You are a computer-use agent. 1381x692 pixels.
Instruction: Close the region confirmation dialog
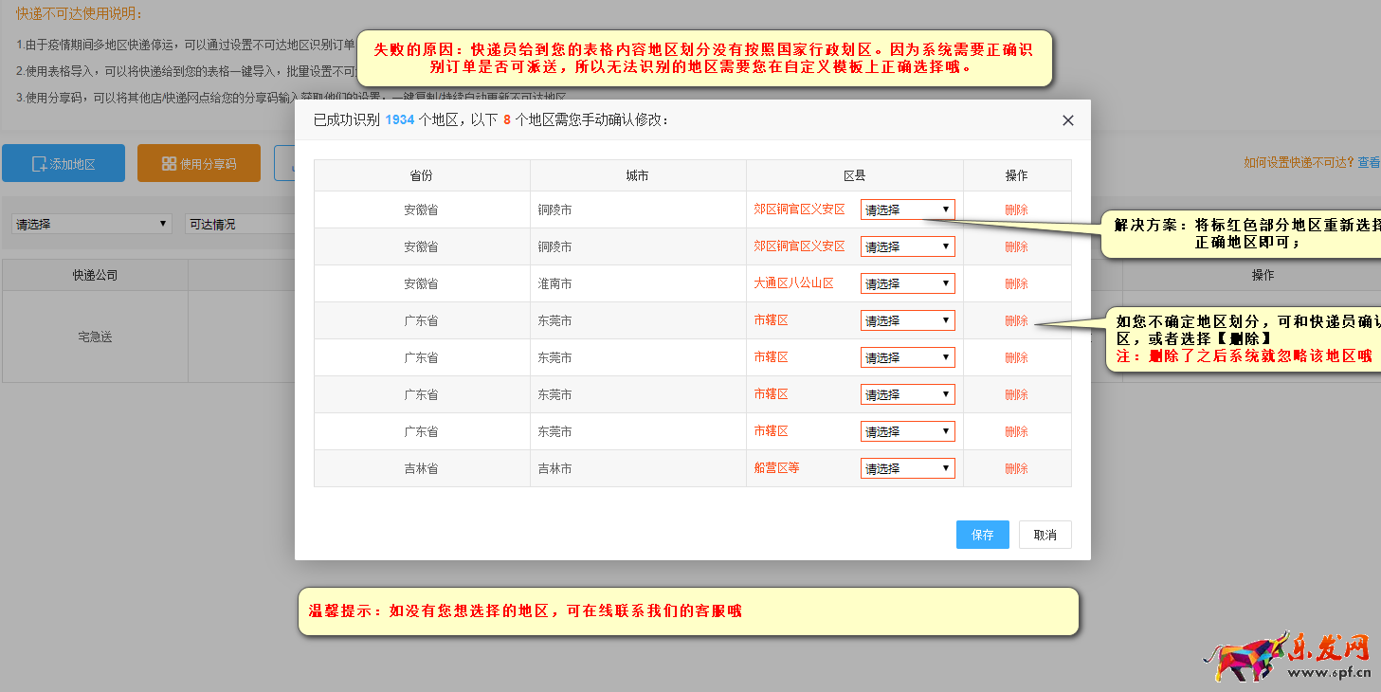[x=1067, y=120]
